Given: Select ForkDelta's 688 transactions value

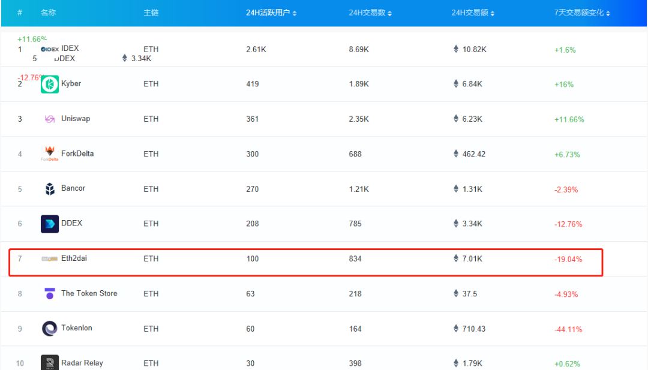Looking at the screenshot, I should coord(355,154).
